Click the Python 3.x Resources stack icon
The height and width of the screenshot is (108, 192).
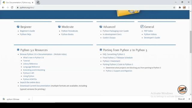[18, 50]
